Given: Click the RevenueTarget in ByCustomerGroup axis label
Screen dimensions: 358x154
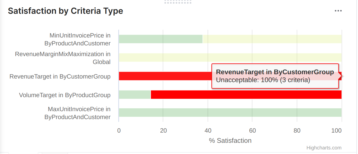Looking at the screenshot, I should point(60,76).
